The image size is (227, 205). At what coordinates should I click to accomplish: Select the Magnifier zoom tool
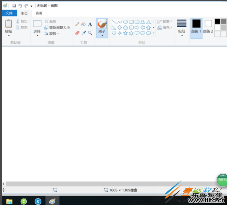[90, 33]
